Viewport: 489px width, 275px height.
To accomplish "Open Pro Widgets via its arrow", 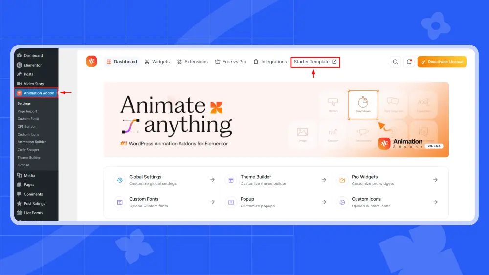I will point(435,180).
